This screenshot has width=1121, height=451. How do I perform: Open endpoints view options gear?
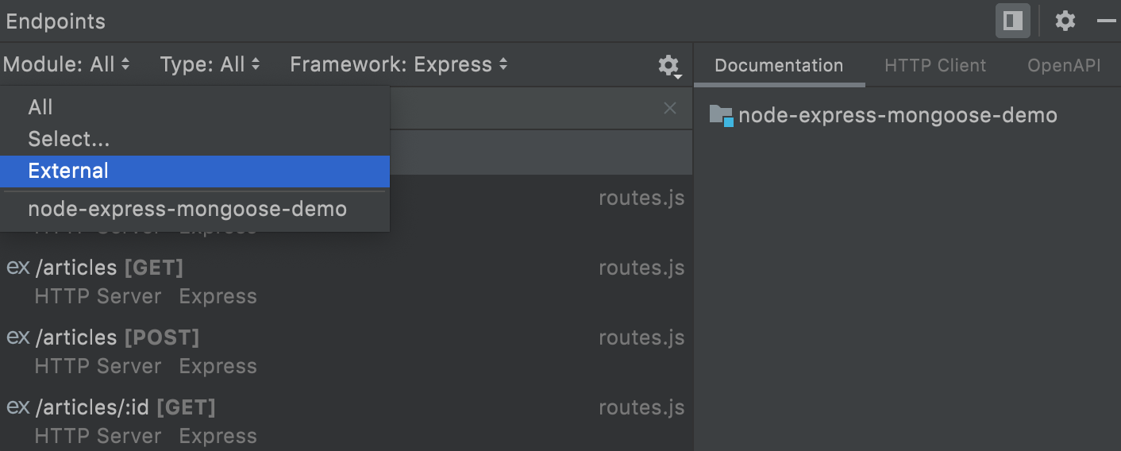click(669, 66)
